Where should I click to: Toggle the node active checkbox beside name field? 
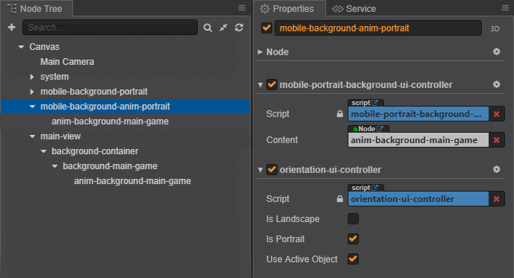pyautogui.click(x=266, y=28)
